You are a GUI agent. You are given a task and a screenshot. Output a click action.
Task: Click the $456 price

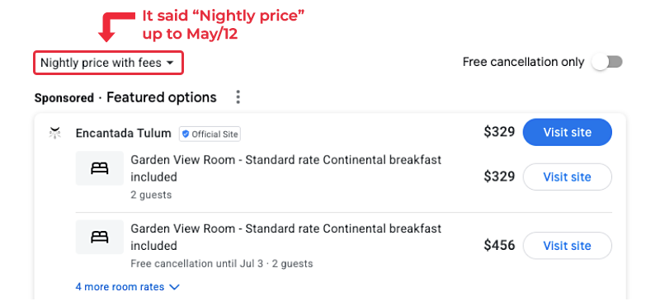coord(499,246)
